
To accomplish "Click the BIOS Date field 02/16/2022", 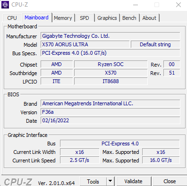I will pyautogui.click(x=110, y=120).
